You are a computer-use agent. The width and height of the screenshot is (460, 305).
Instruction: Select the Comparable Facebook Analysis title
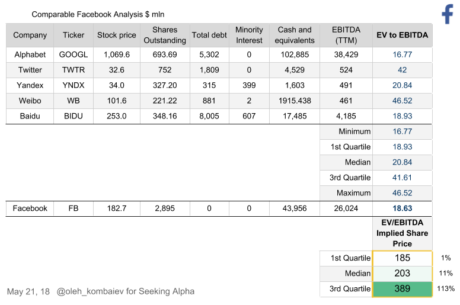click(x=98, y=14)
